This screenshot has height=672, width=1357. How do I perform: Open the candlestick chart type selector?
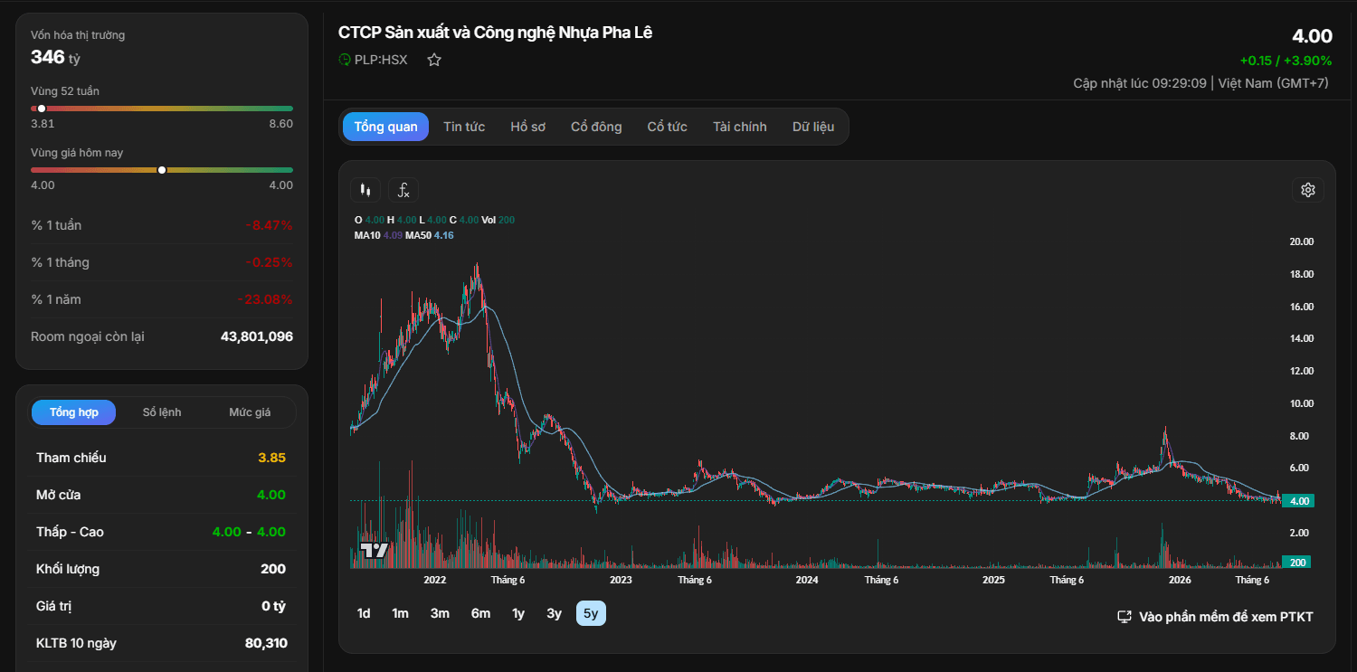pyautogui.click(x=365, y=190)
